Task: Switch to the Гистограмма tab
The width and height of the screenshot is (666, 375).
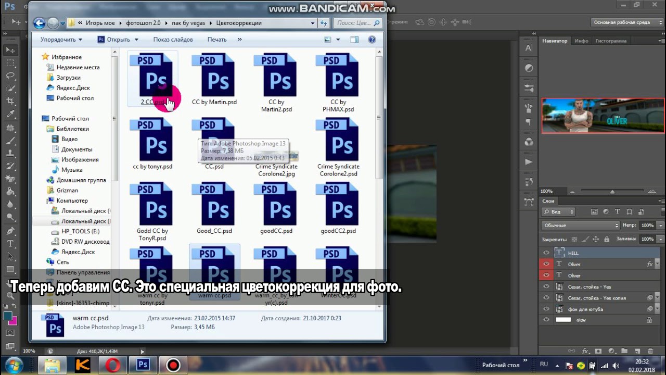Action: coord(611,41)
